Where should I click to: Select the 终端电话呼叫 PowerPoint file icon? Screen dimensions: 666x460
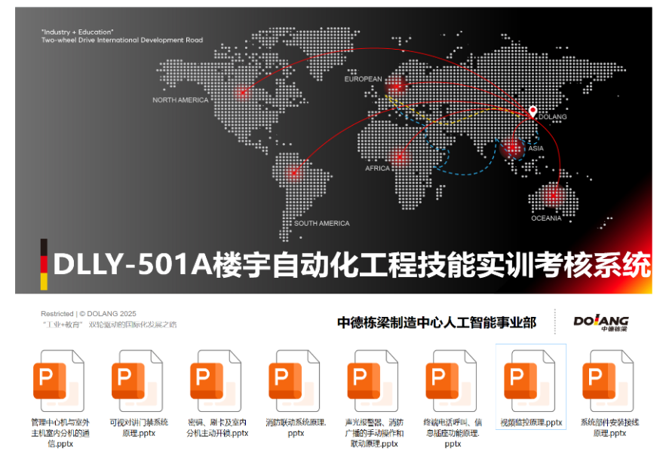(451, 380)
